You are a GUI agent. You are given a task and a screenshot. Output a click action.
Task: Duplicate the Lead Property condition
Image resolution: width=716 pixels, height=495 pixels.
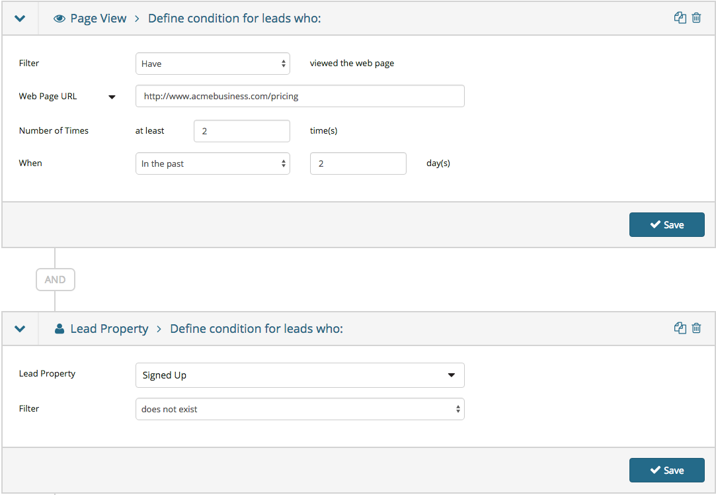(x=680, y=328)
